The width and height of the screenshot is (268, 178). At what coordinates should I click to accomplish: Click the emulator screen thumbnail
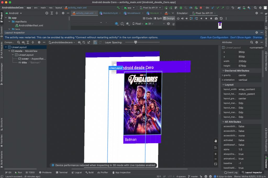point(220,25)
